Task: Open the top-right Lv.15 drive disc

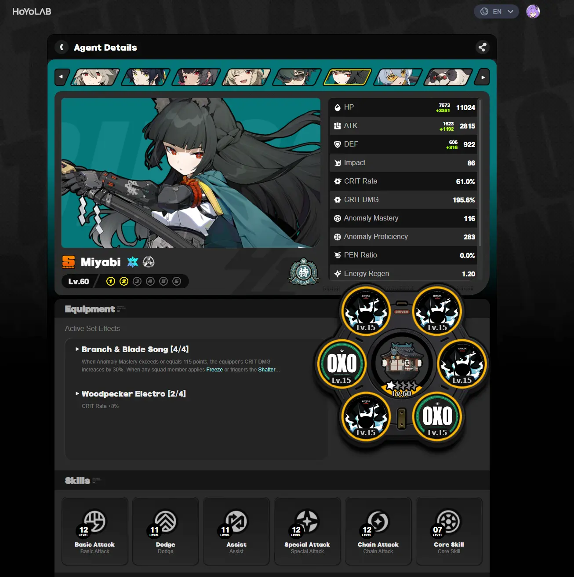Action: coord(437,311)
